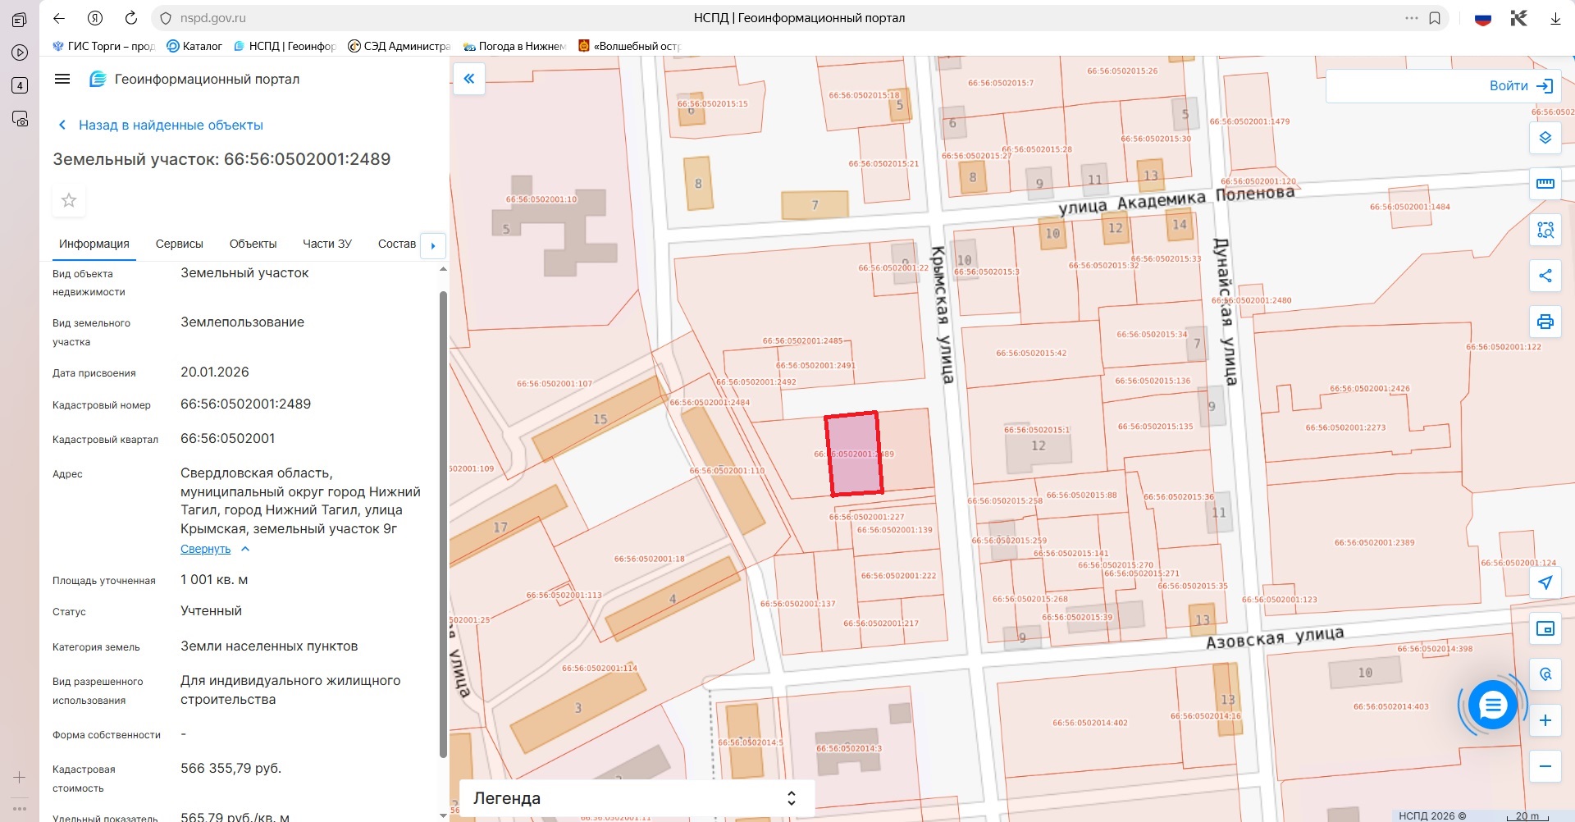Open the map layers panel

coord(1545,138)
